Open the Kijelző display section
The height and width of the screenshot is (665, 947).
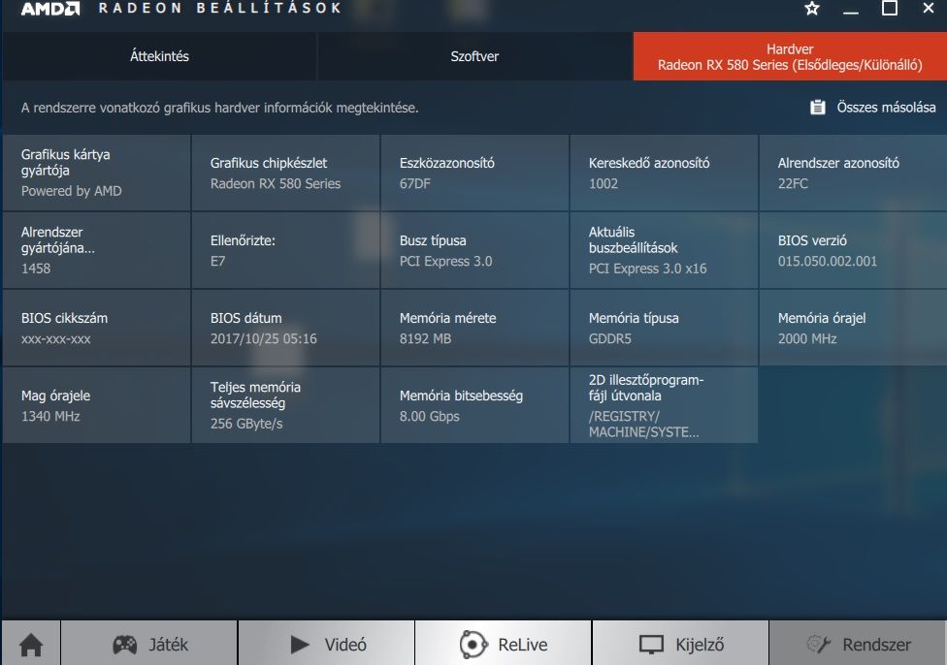681,644
